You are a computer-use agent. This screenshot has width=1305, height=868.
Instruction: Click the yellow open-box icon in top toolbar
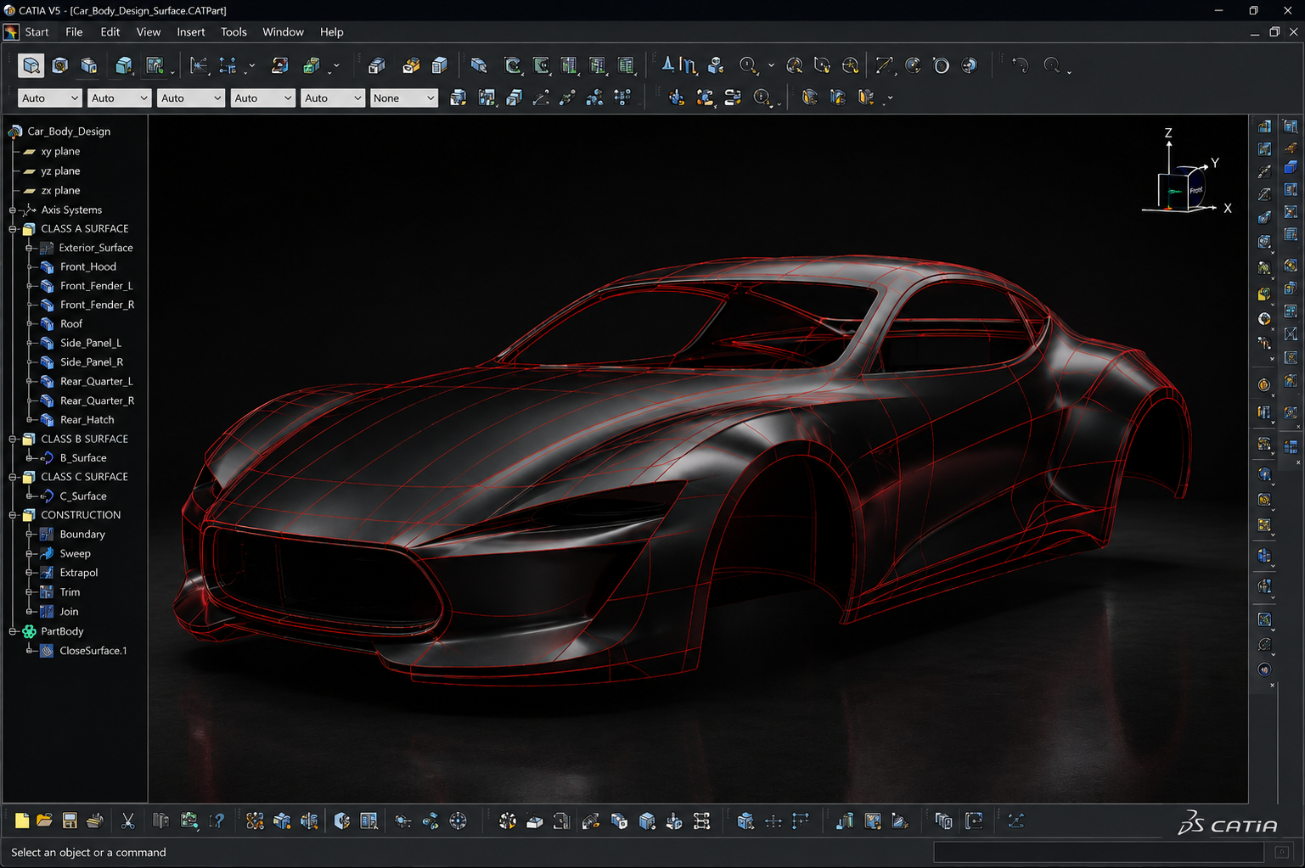(411, 65)
